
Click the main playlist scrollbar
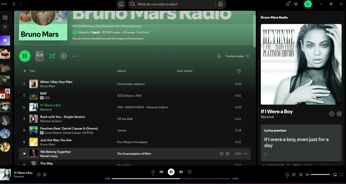pyautogui.click(x=254, y=31)
